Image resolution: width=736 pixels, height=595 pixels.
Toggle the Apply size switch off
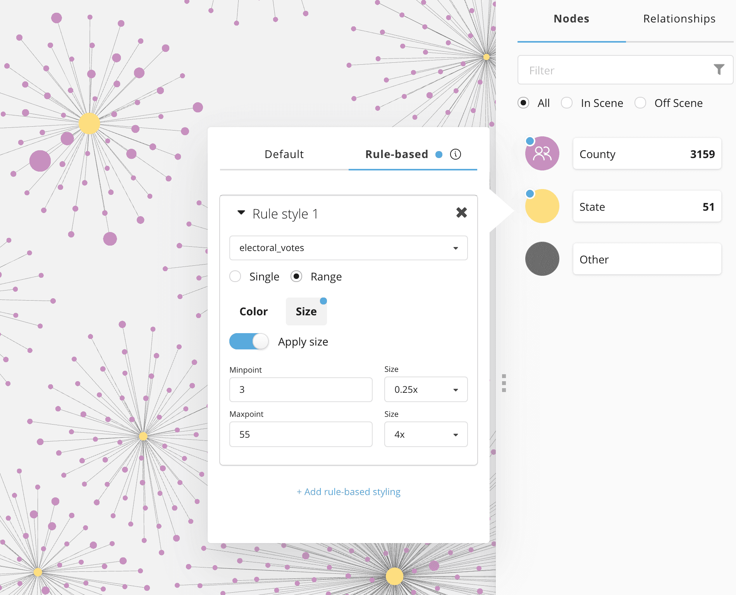pos(249,341)
